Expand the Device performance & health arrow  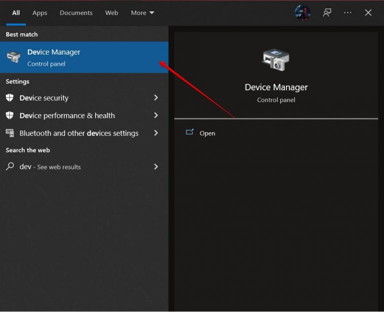pyautogui.click(x=156, y=115)
